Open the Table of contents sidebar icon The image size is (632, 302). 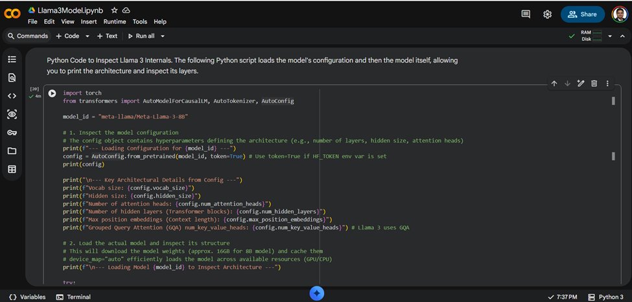pos(12,59)
